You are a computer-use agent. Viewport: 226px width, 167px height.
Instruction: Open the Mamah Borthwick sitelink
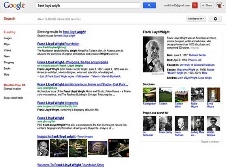point(111,76)
